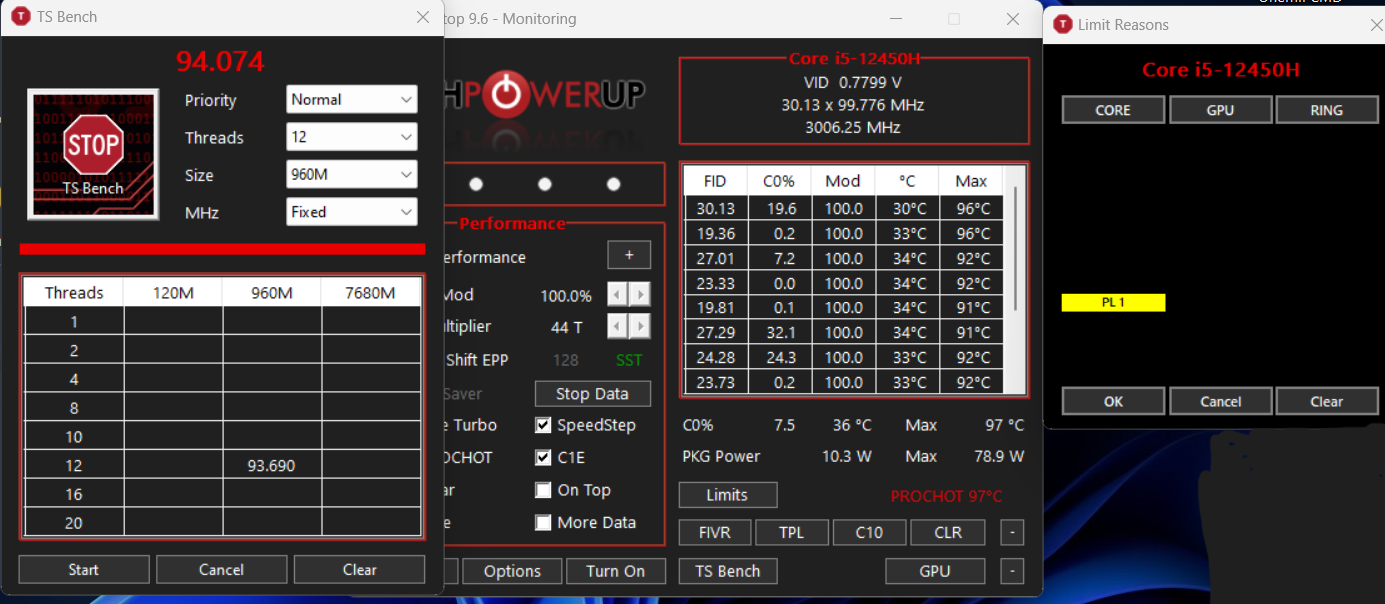Click the FID column header
This screenshot has height=604, width=1385.
[715, 181]
